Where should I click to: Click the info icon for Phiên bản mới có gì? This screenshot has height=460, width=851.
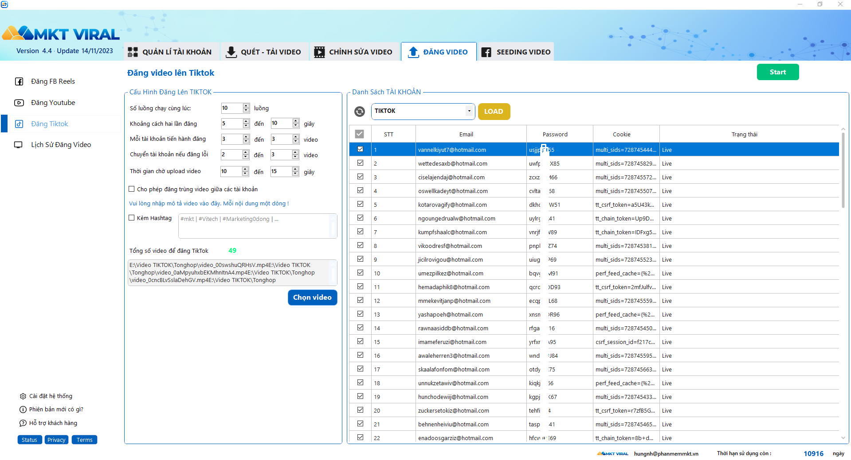(x=23, y=410)
